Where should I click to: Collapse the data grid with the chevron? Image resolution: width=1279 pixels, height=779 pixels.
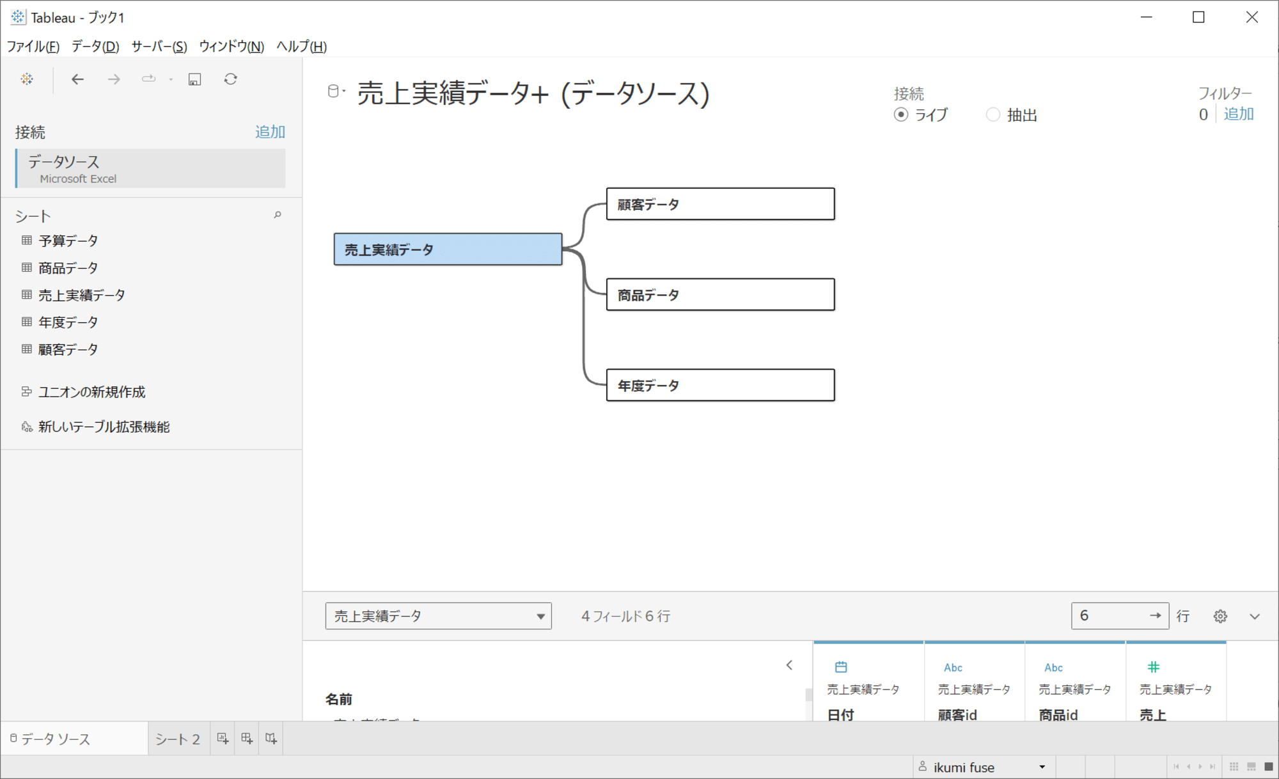1255,617
